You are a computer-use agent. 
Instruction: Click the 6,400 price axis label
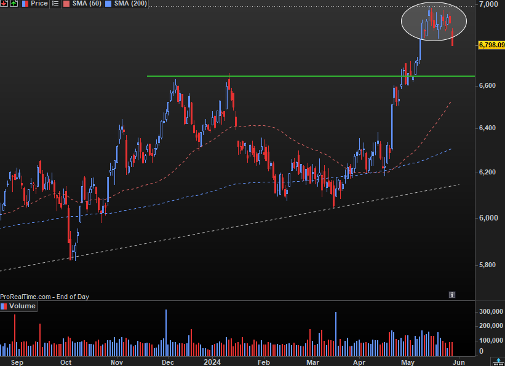488,128
